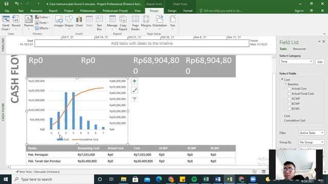Click Copy Report icon
The height and width of the screenshot is (184, 328).
123,23
